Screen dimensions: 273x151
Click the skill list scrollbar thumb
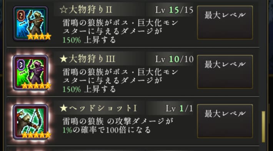click(x=263, y=127)
